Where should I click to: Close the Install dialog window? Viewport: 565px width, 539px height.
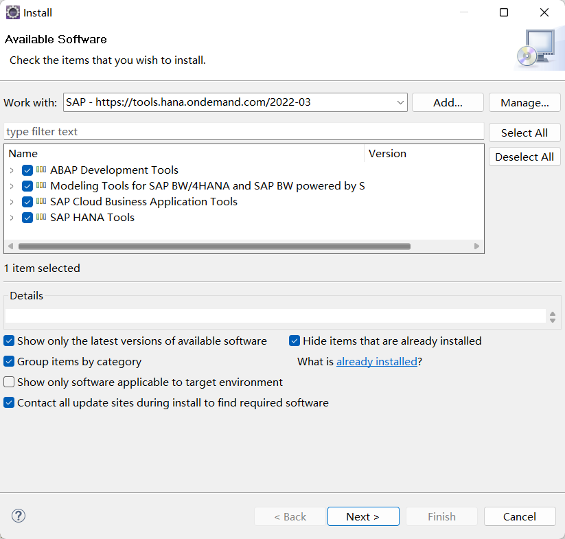pos(544,12)
